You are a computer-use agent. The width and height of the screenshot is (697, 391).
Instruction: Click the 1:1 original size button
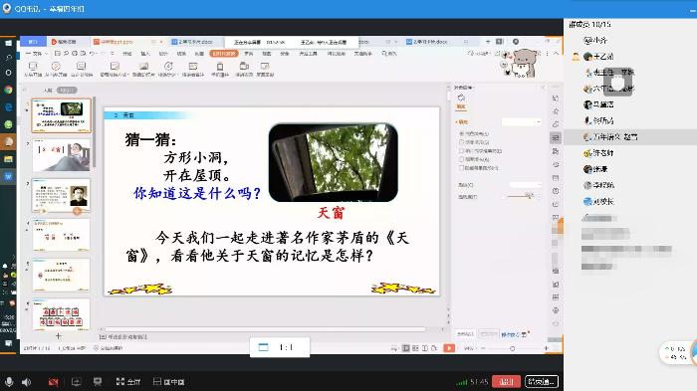tap(280, 347)
